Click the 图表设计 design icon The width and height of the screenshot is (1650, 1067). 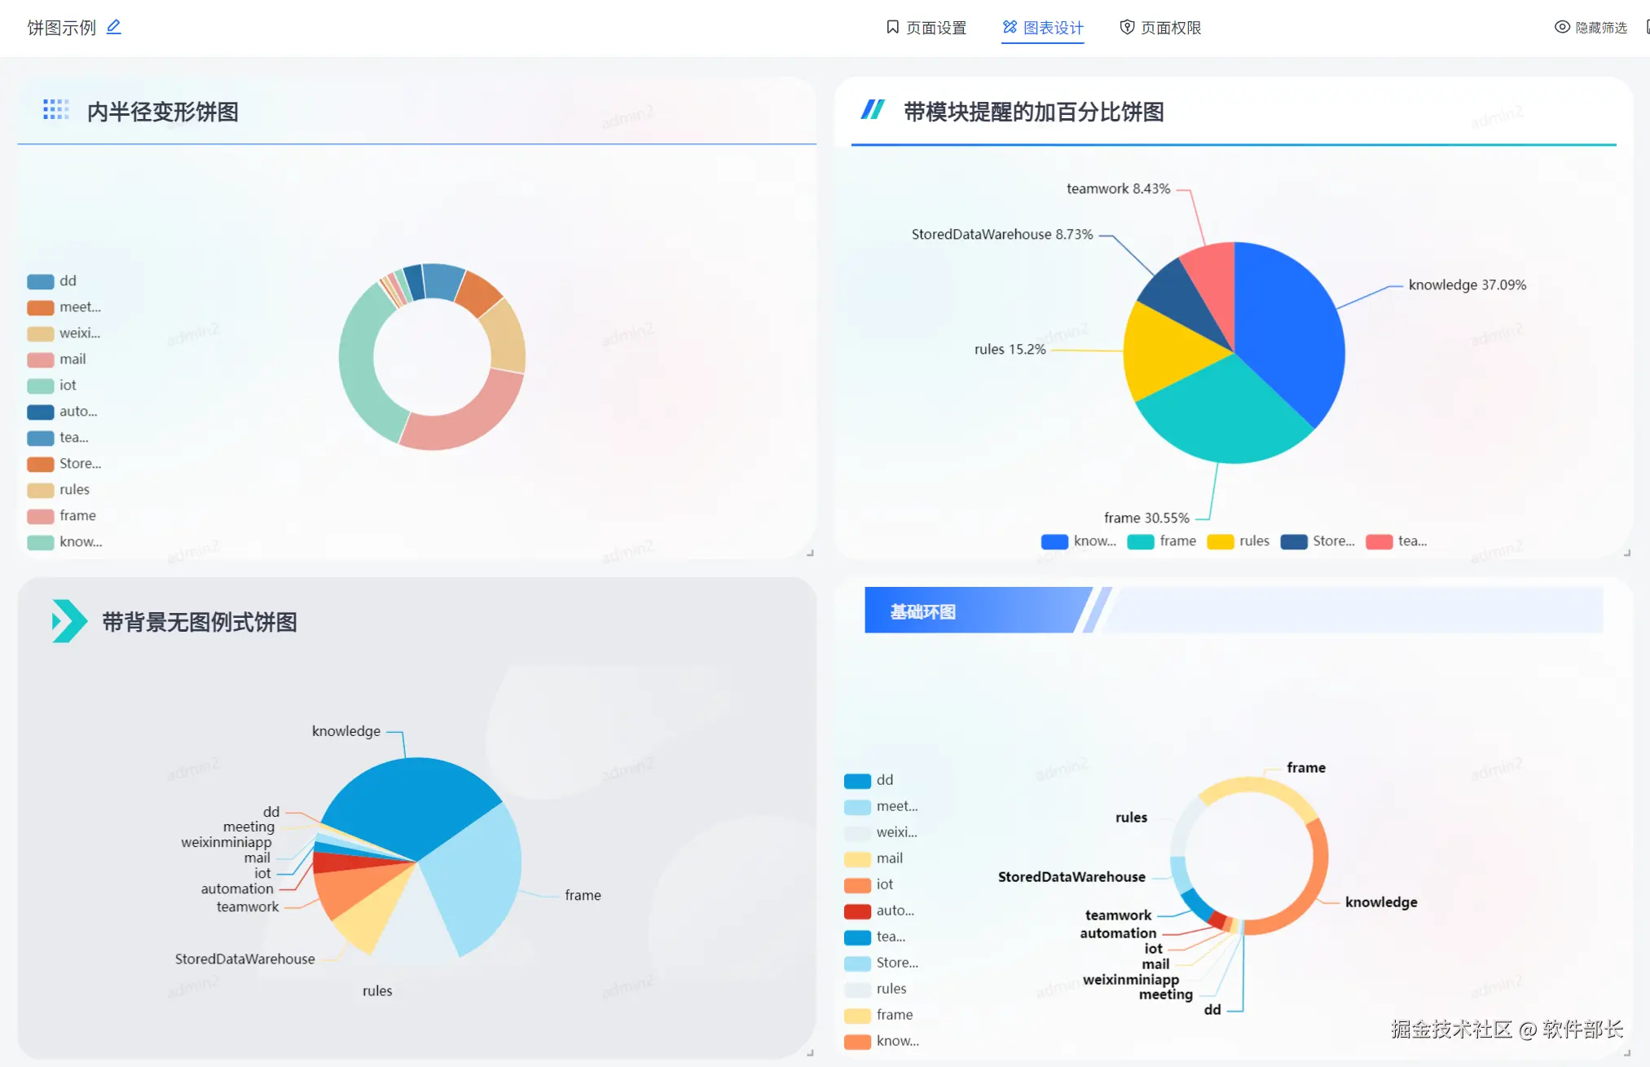click(x=1010, y=27)
